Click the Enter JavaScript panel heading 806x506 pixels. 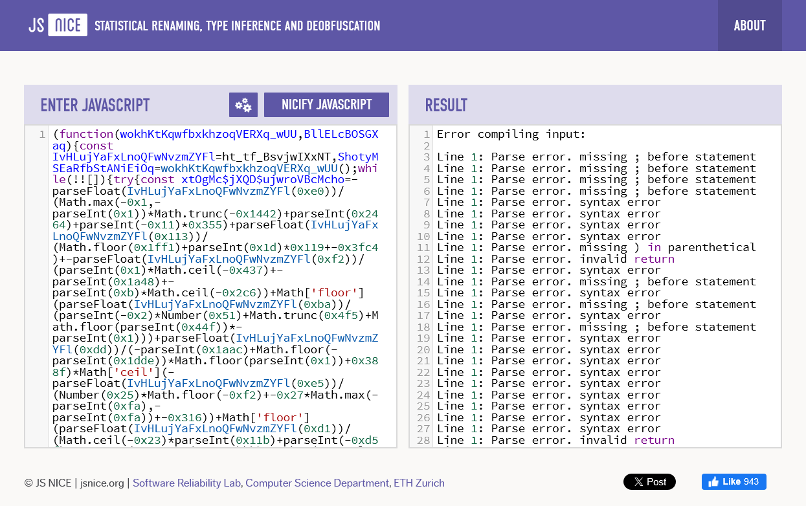[95, 105]
